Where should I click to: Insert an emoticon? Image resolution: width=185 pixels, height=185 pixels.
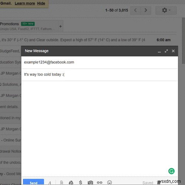pyautogui.click(x=110, y=182)
